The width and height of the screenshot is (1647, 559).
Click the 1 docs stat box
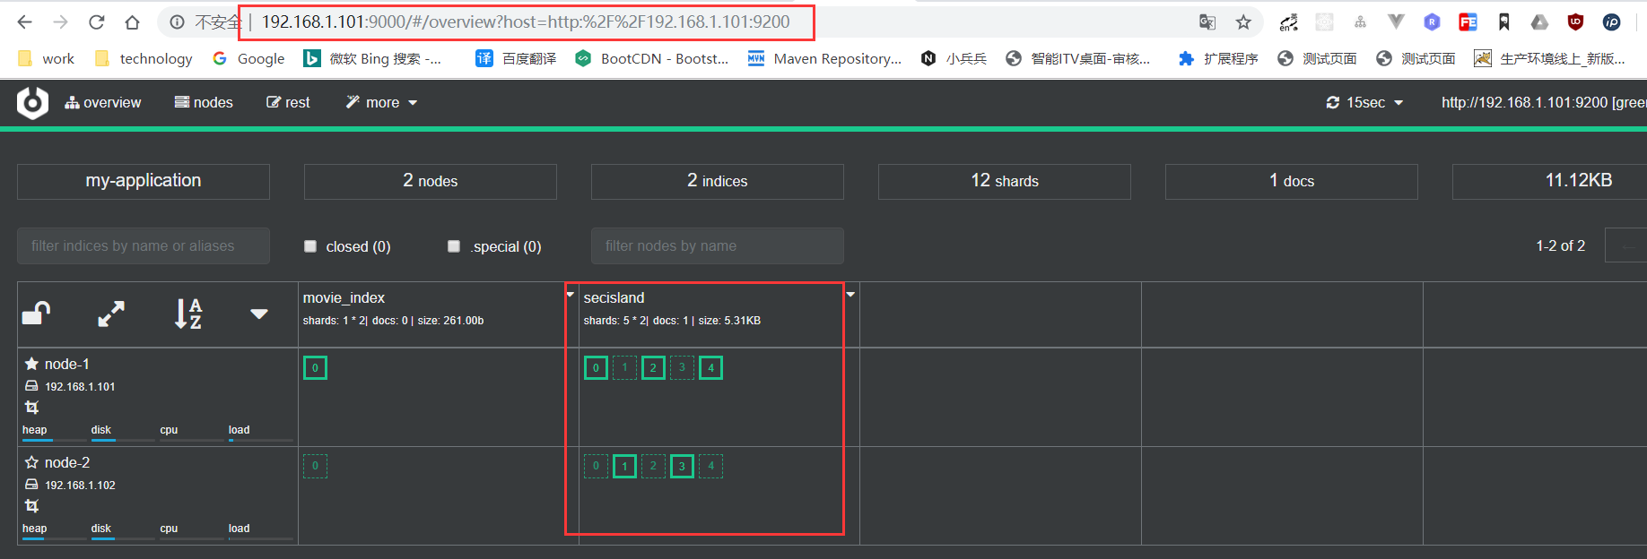click(x=1292, y=181)
